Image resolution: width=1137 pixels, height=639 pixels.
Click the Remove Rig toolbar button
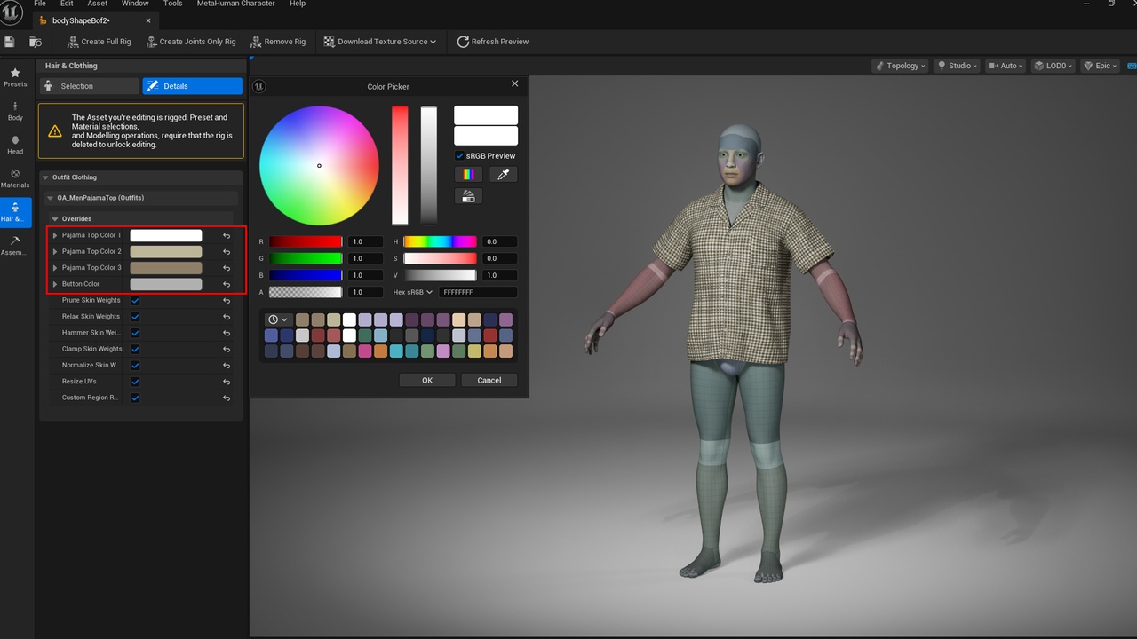click(x=278, y=42)
